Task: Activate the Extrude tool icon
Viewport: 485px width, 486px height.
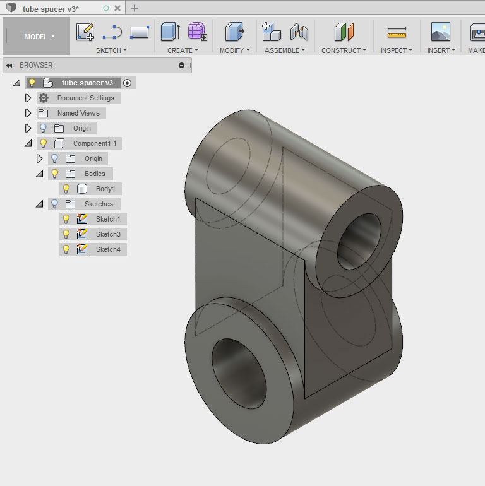Action: pos(171,32)
